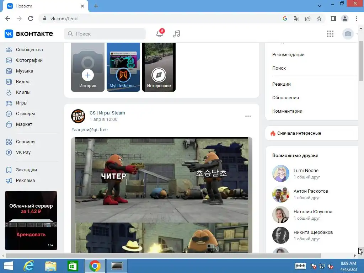Click the vertical scrollbar down arrow

pyautogui.click(x=361, y=251)
